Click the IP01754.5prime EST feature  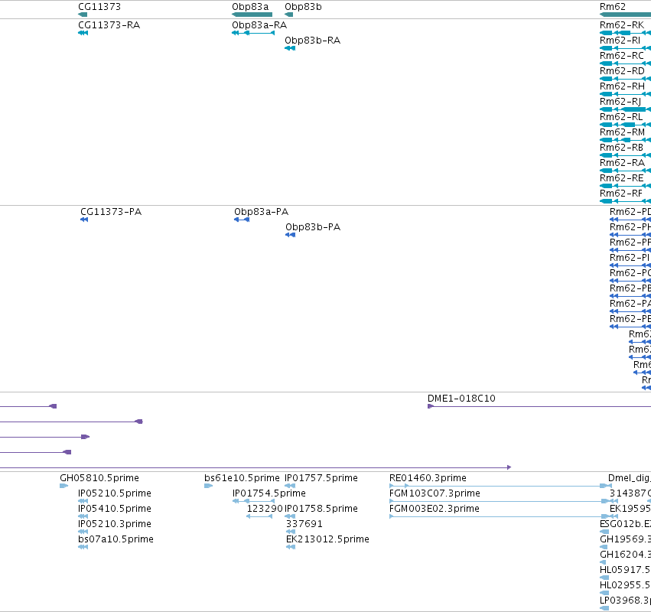pos(253,501)
